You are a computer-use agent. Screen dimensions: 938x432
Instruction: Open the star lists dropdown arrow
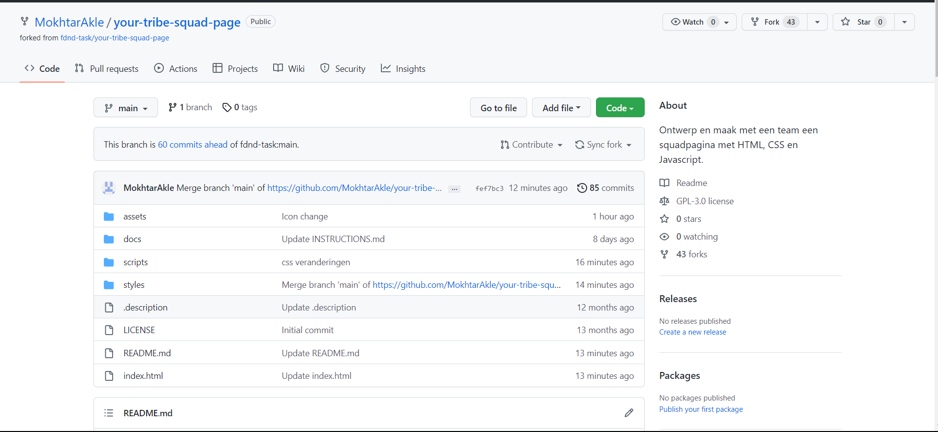click(x=905, y=22)
